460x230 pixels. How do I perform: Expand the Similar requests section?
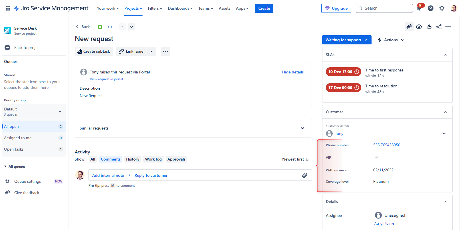tap(302, 128)
